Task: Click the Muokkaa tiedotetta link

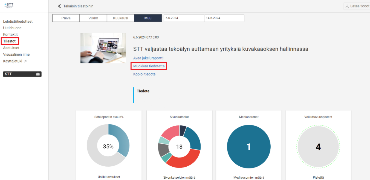Action: point(149,66)
